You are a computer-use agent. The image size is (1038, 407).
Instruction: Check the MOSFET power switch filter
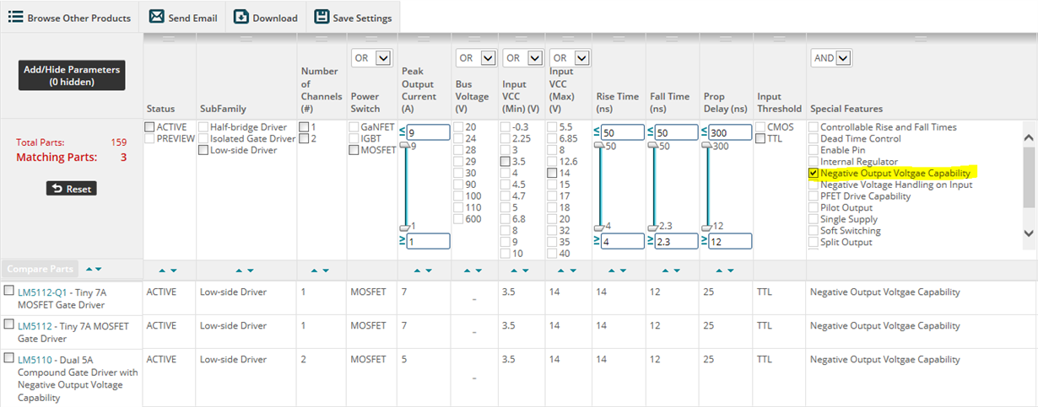[354, 150]
